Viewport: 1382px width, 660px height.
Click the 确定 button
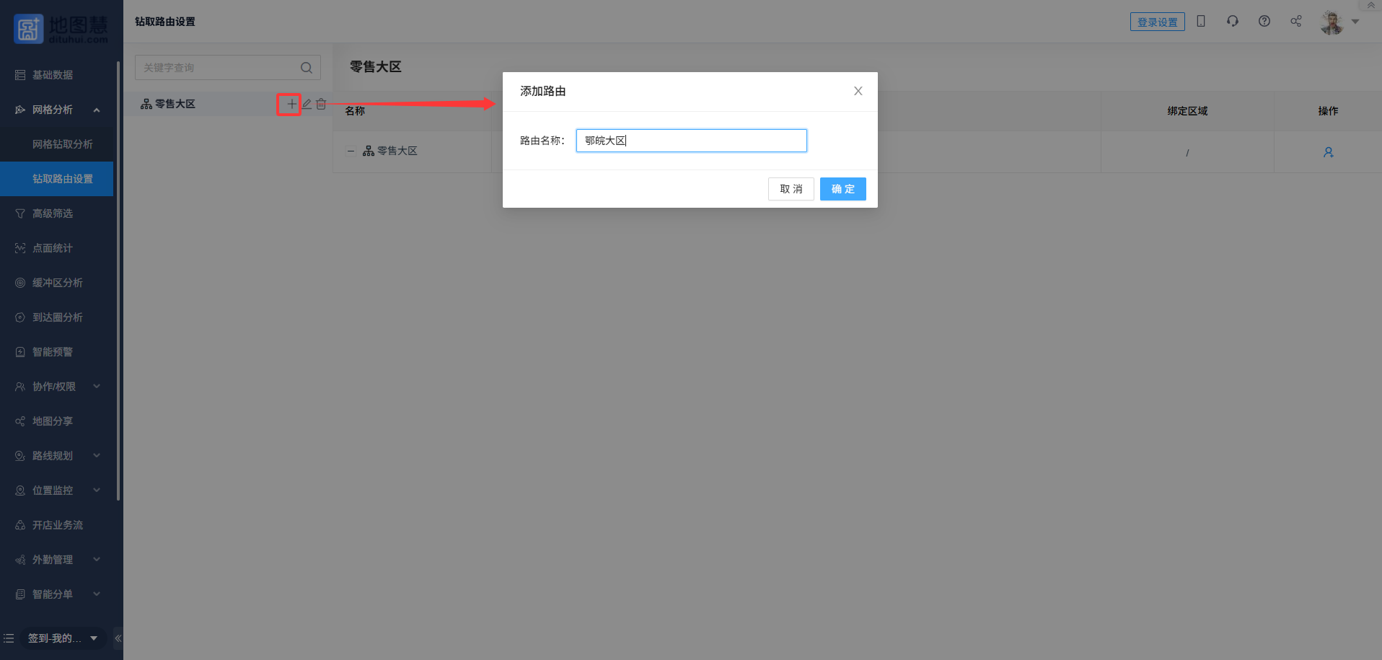[842, 189]
